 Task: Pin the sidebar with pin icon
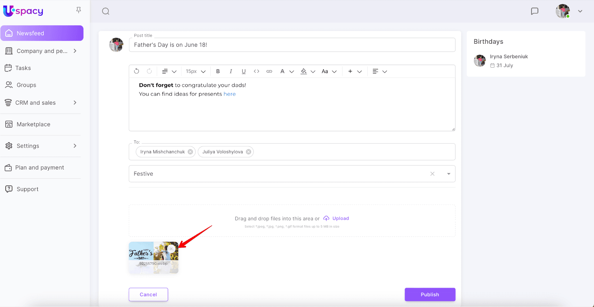(78, 10)
